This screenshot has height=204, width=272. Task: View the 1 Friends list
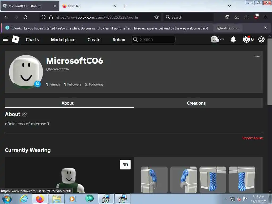coord(53,84)
